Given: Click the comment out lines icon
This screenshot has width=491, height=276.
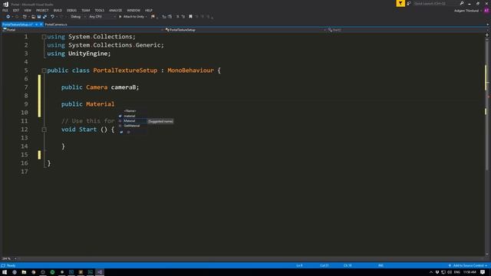Looking at the screenshot, I should pos(177,17).
